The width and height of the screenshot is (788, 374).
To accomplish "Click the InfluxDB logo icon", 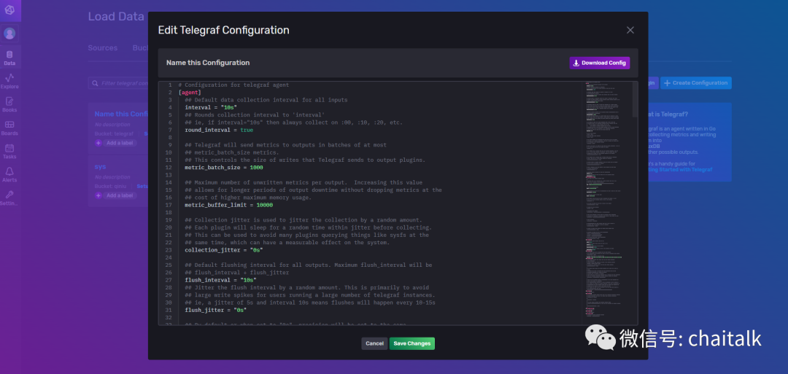I will coord(9,10).
